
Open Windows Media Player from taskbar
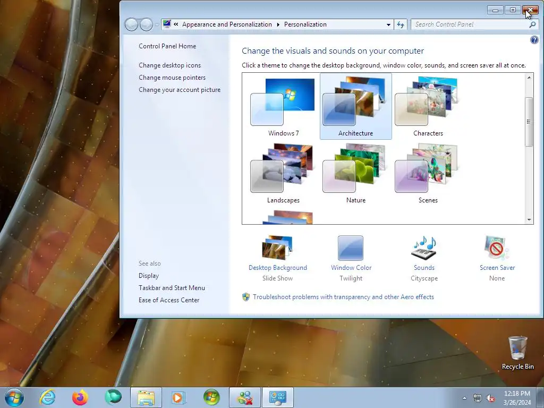point(179,397)
